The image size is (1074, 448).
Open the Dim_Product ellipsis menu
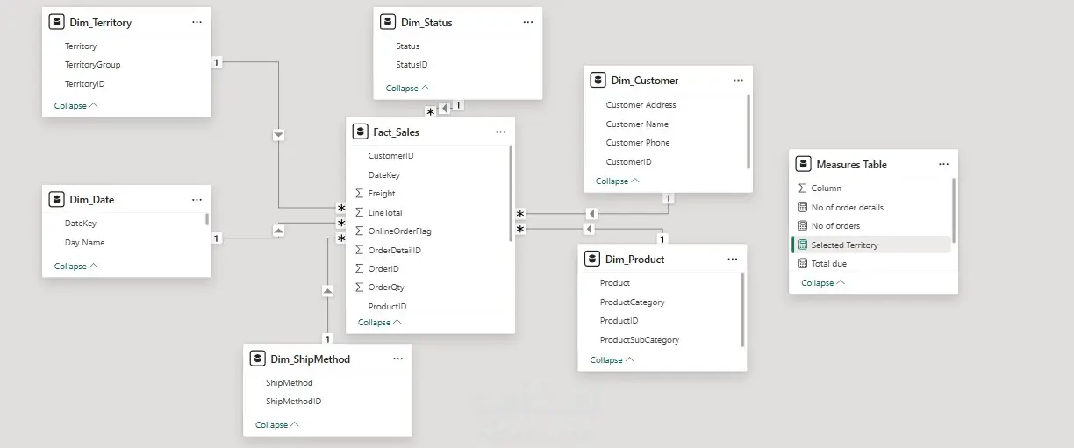coord(733,260)
